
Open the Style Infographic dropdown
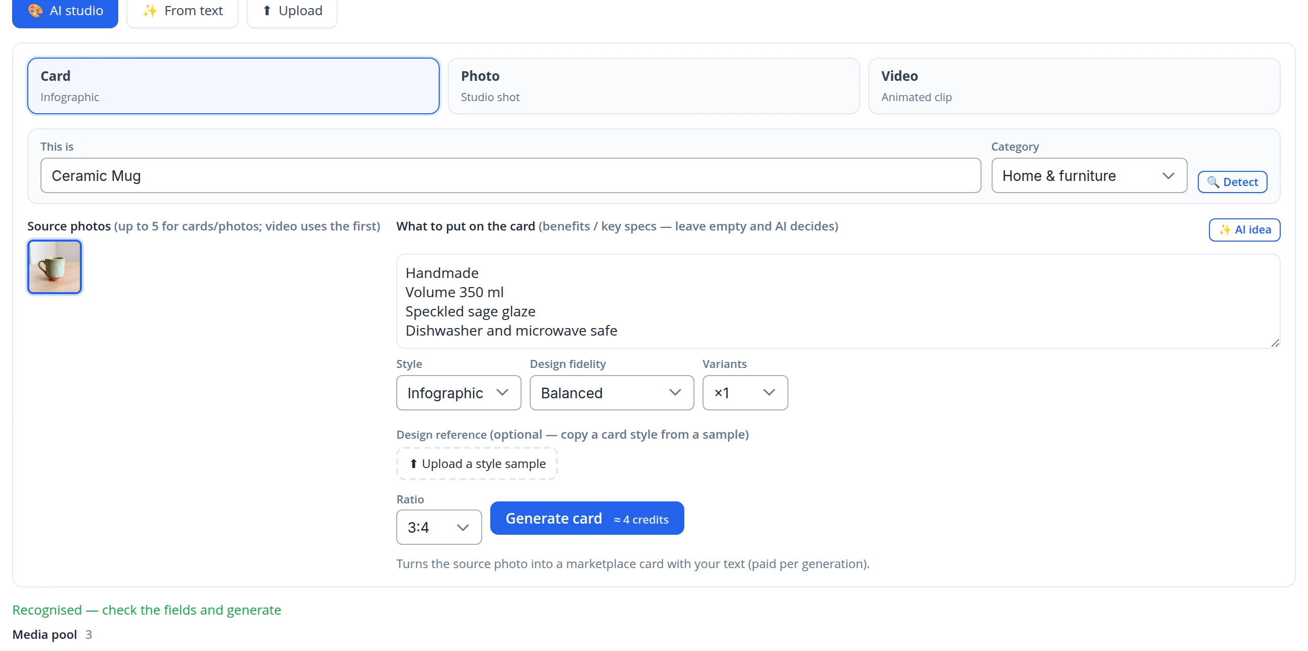[458, 393]
